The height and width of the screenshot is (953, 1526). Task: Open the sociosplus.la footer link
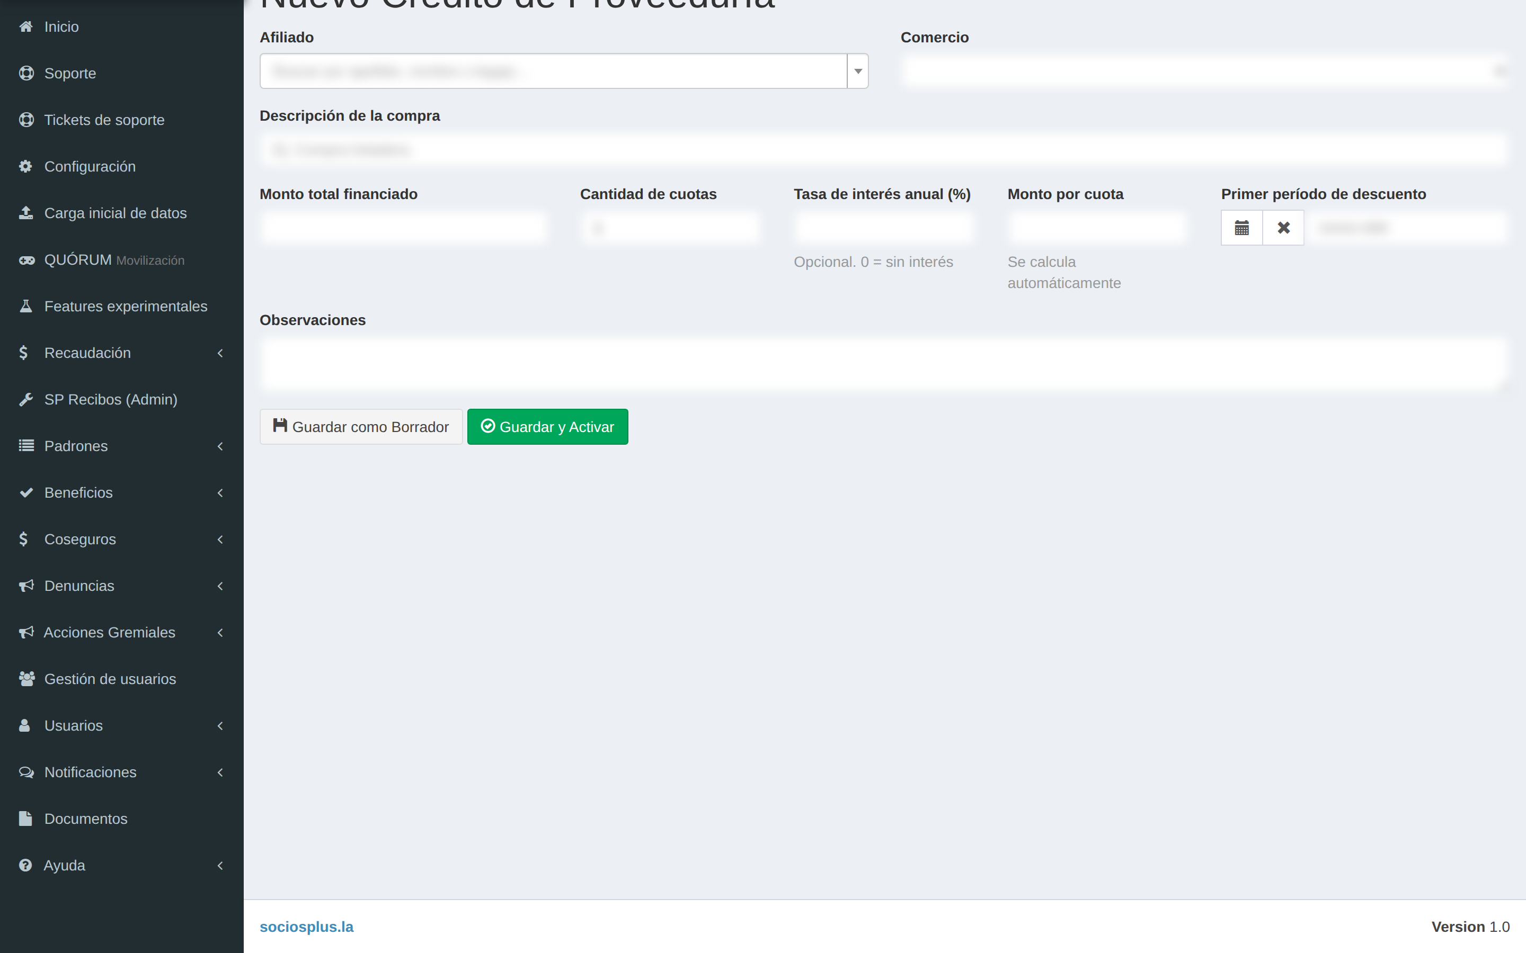point(306,927)
